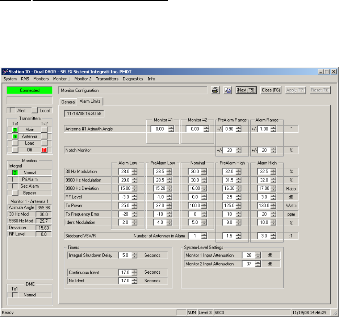The height and width of the screenshot is (317, 339).
Task: Adjust the Number of Antennas in Alarm spinner
Action: coord(204,236)
